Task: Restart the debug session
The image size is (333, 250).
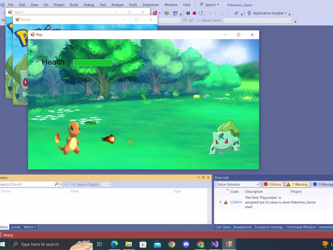Action: 201,13
